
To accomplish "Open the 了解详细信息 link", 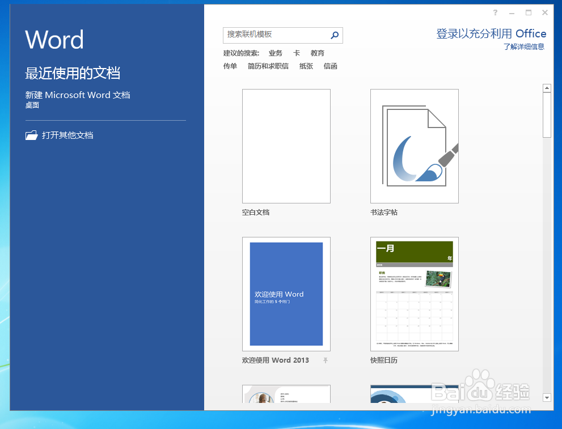I will (524, 47).
